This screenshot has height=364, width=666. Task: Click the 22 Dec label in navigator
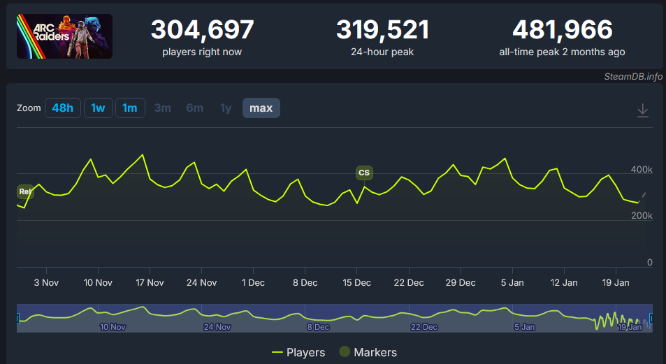[x=424, y=327]
